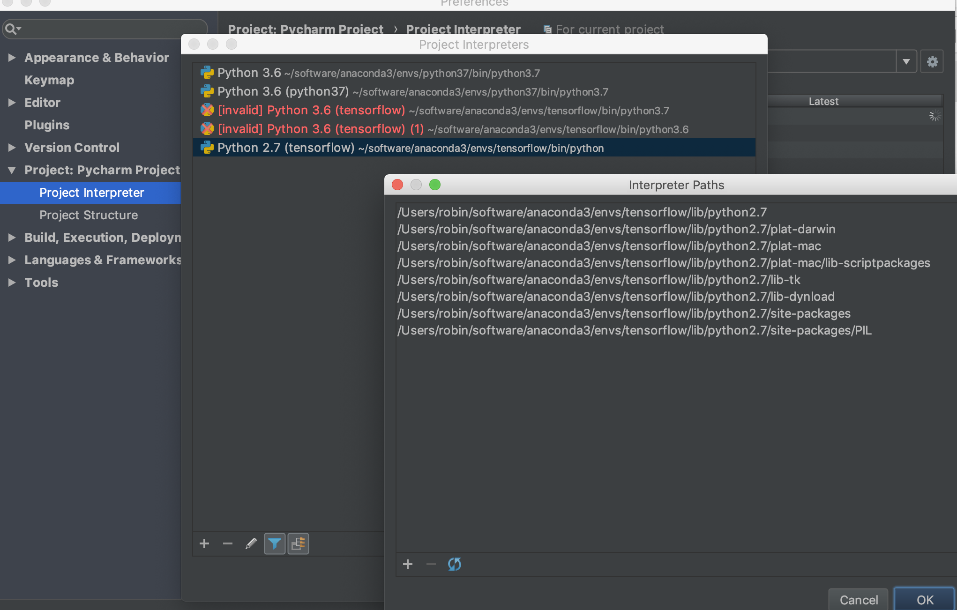Expand the Editor section
Viewport: 957px width, 610px height.
(12, 103)
